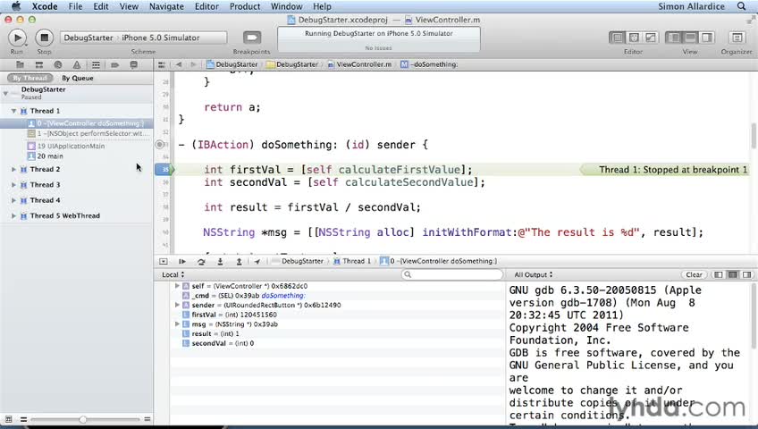
Task: Stop the running DebugStarter app
Action: click(x=44, y=38)
